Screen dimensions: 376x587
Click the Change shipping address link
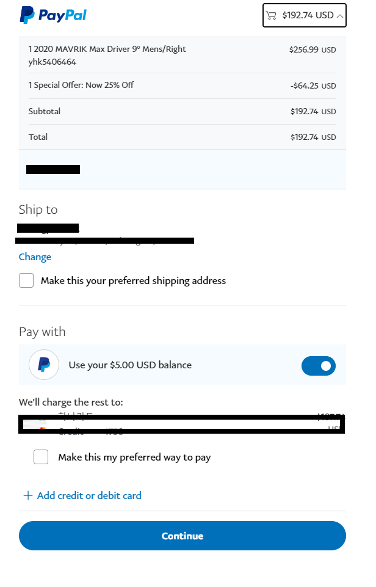pos(35,257)
